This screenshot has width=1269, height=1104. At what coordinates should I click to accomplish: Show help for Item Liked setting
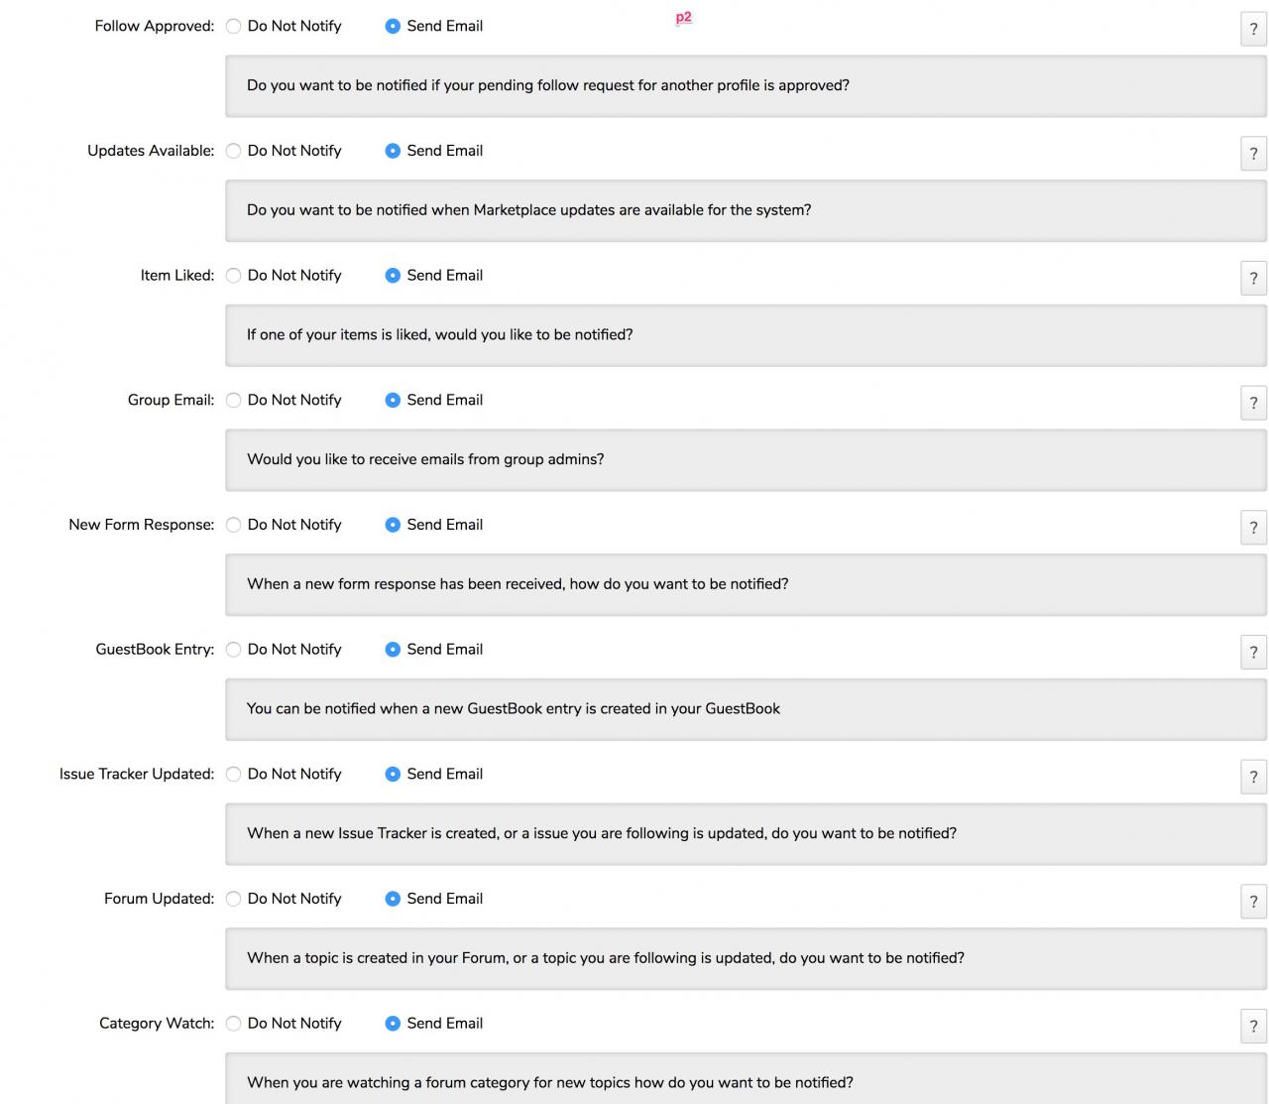(x=1253, y=279)
